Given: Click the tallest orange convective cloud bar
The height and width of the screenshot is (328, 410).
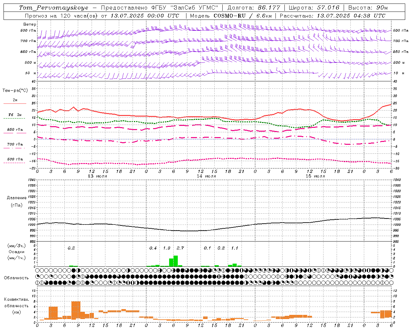Looking at the screenshot, I should click(x=76, y=310).
